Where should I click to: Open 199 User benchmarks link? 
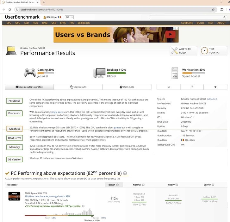[x=47, y=196]
